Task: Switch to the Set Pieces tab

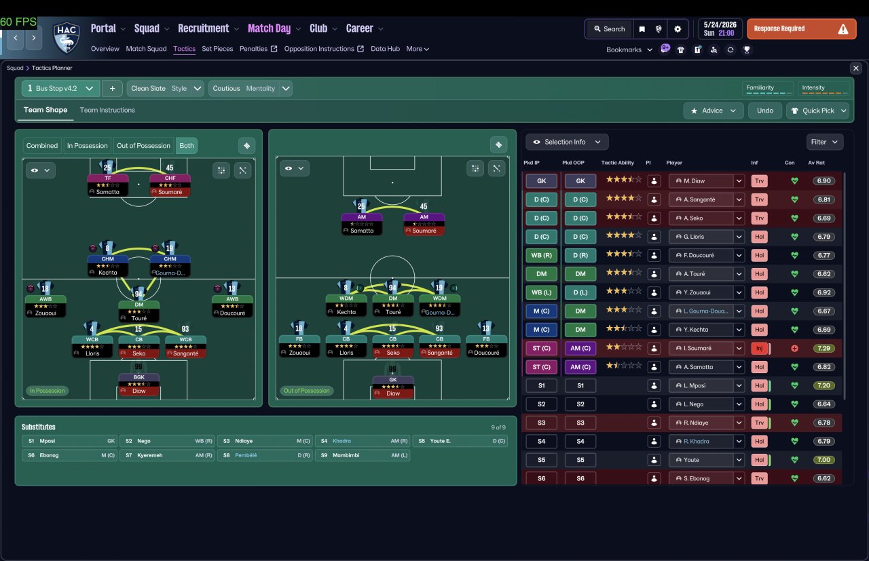Action: click(x=217, y=49)
